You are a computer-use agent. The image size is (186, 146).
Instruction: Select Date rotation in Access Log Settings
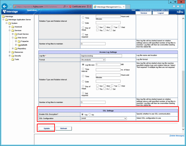tap(83, 81)
